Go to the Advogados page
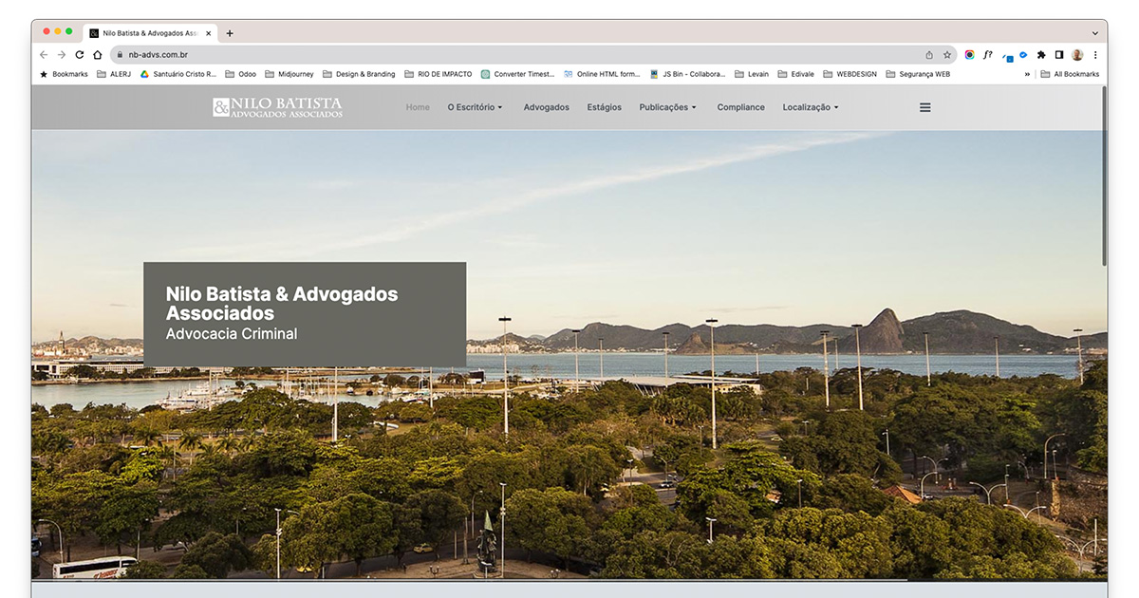This screenshot has width=1139, height=598. click(547, 107)
